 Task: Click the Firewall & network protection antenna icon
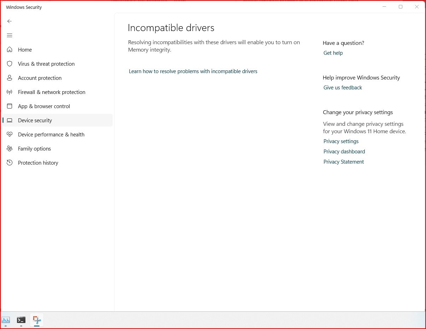(x=10, y=92)
